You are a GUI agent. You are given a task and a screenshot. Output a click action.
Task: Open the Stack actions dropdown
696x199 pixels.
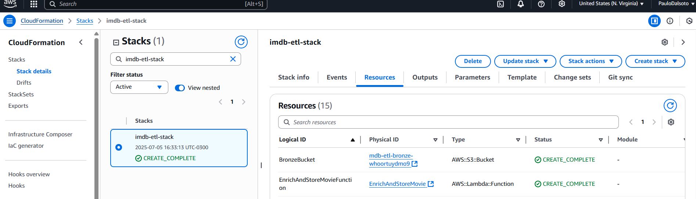(591, 61)
